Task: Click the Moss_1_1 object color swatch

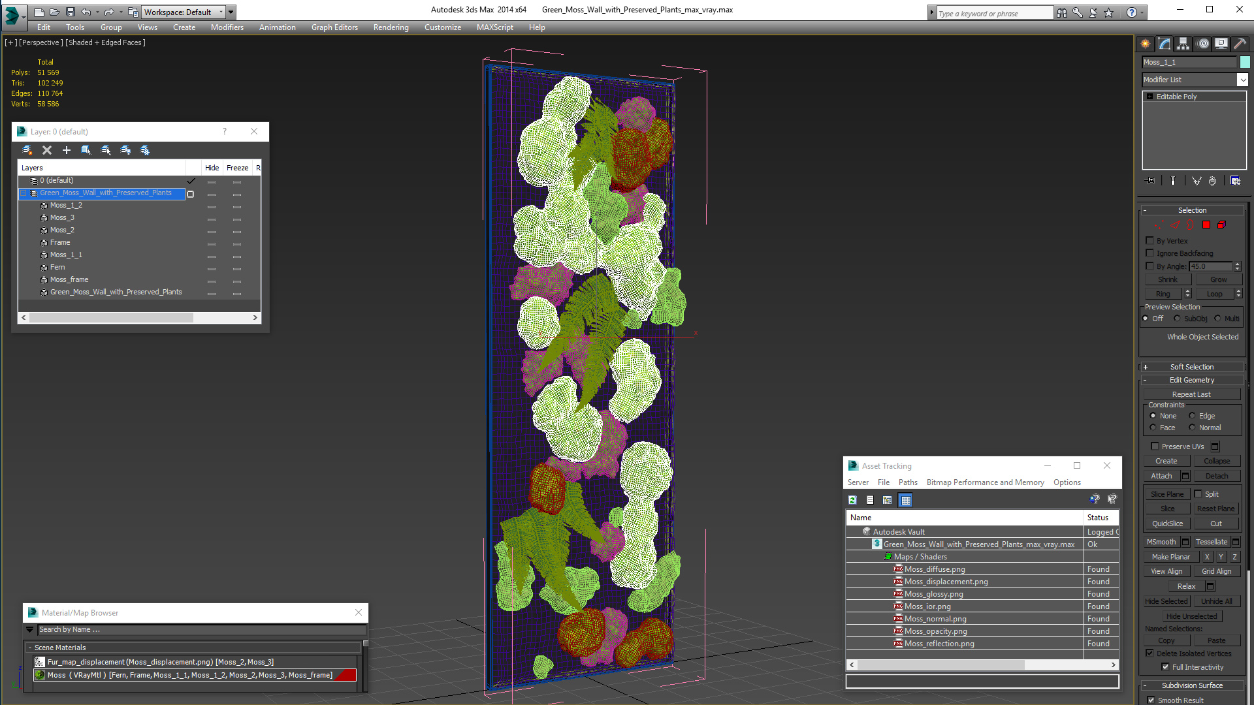Action: pos(1245,62)
